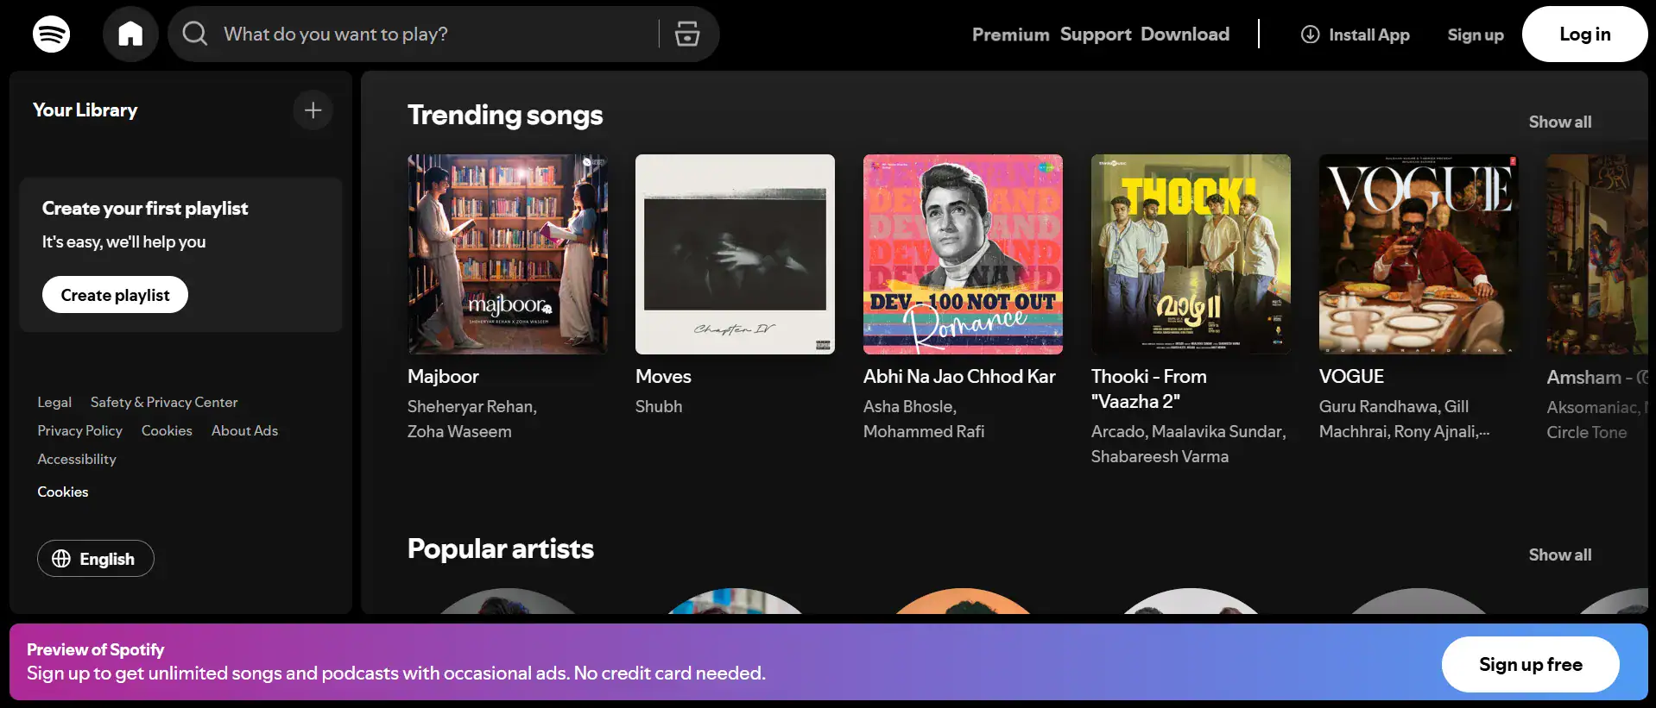Image resolution: width=1656 pixels, height=708 pixels.
Task: Open the Download menu link
Action: coord(1185,34)
